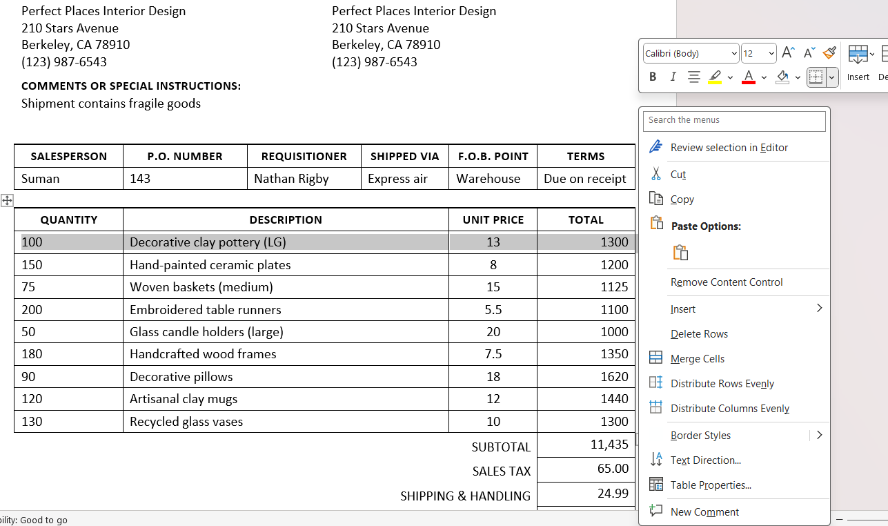Click the DESCRIPTION column header
This screenshot has height=526, width=888.
click(286, 220)
